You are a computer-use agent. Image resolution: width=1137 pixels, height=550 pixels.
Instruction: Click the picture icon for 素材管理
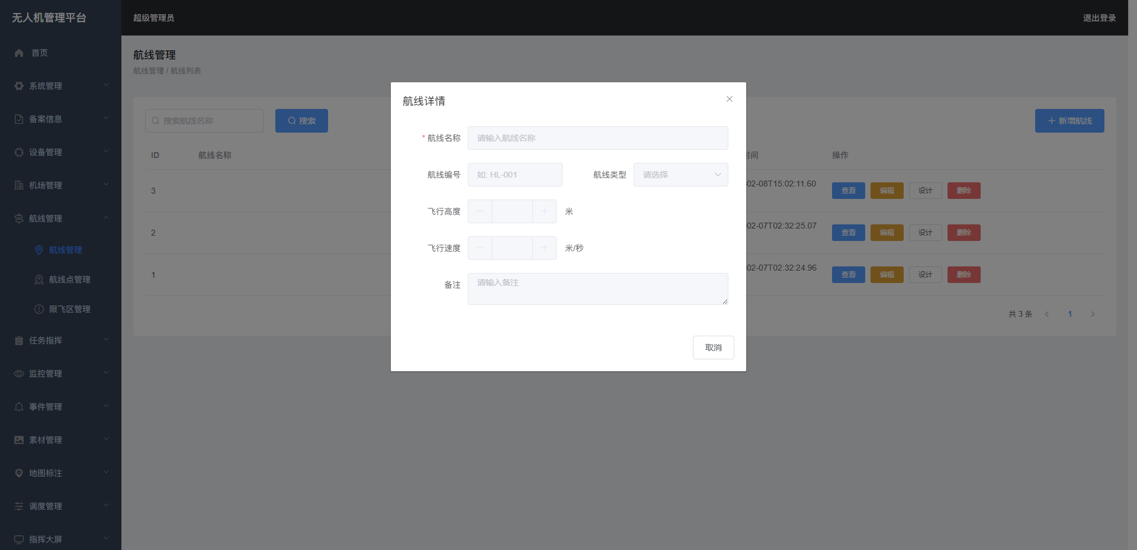tap(19, 440)
